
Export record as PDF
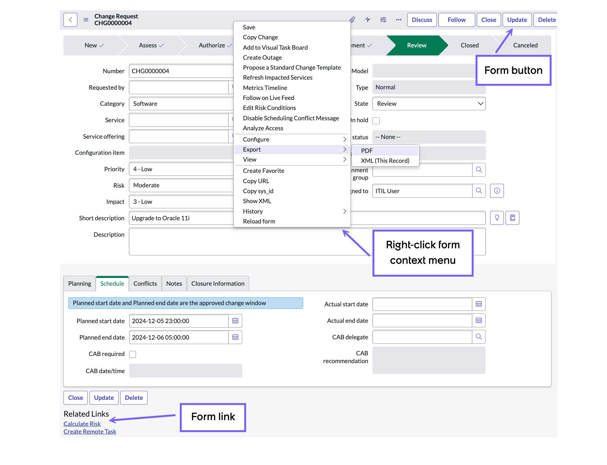tap(385, 151)
